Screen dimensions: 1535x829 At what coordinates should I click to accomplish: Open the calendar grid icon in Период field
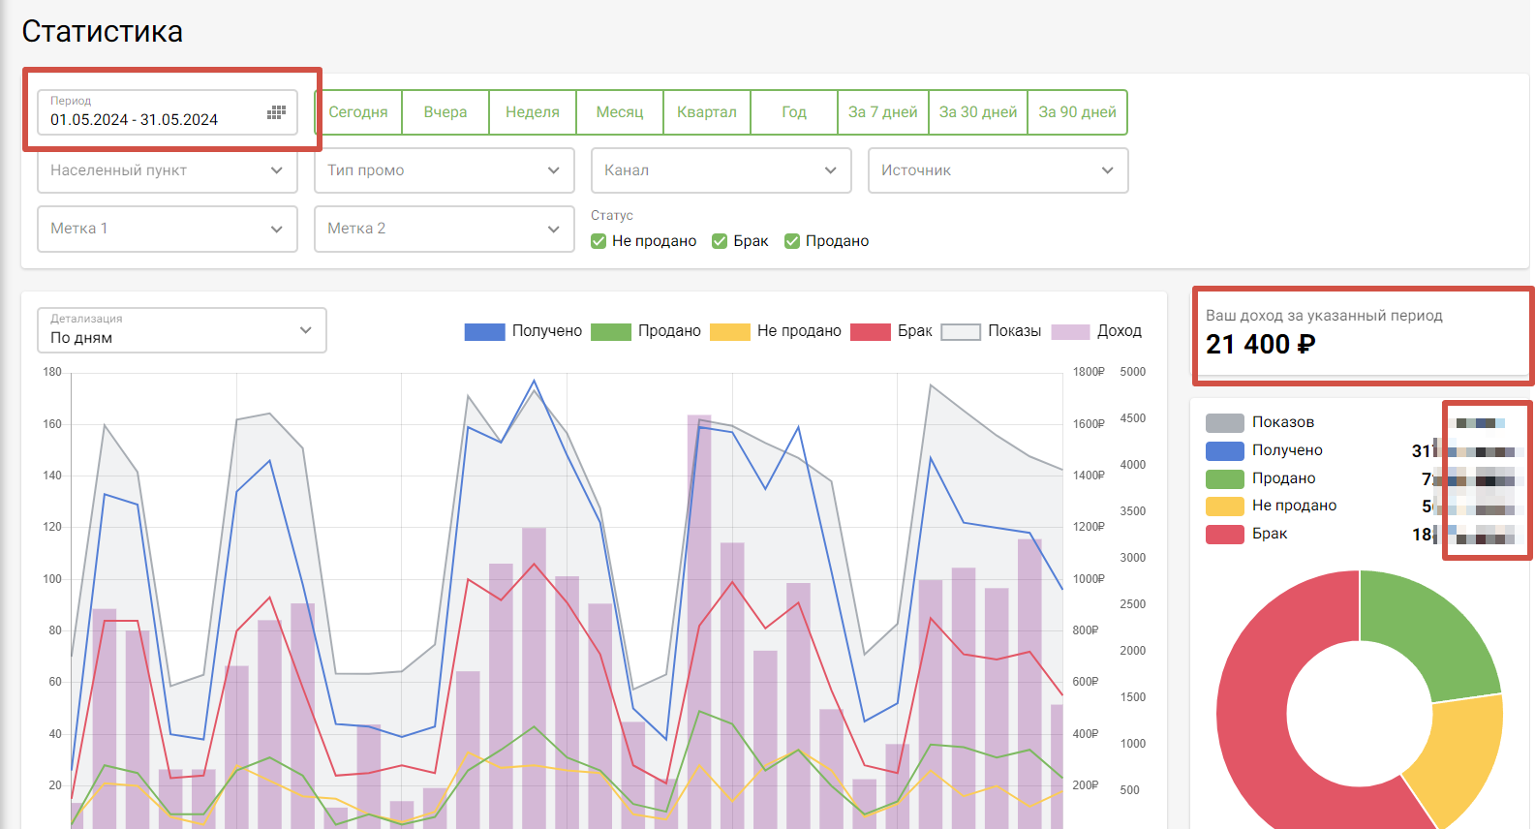pyautogui.click(x=276, y=112)
